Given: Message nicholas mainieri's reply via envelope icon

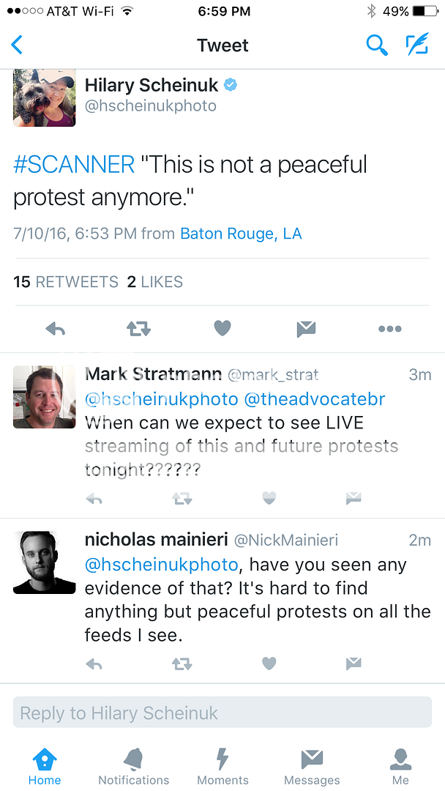Looking at the screenshot, I should click(x=354, y=664).
